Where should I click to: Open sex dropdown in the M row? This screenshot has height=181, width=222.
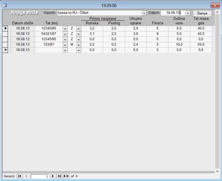tap(79, 45)
